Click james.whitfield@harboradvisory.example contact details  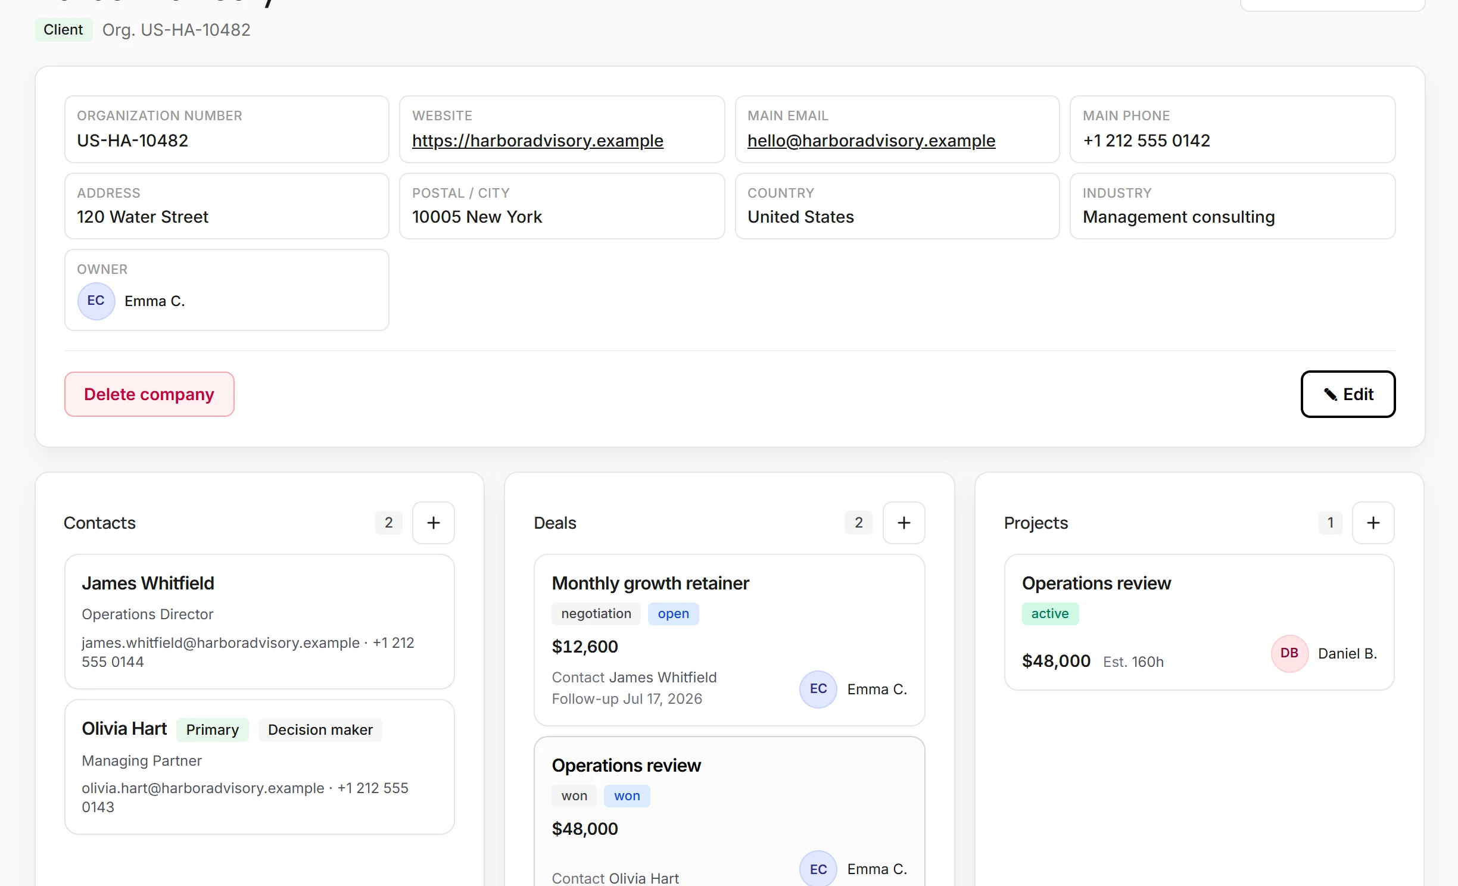click(x=247, y=652)
